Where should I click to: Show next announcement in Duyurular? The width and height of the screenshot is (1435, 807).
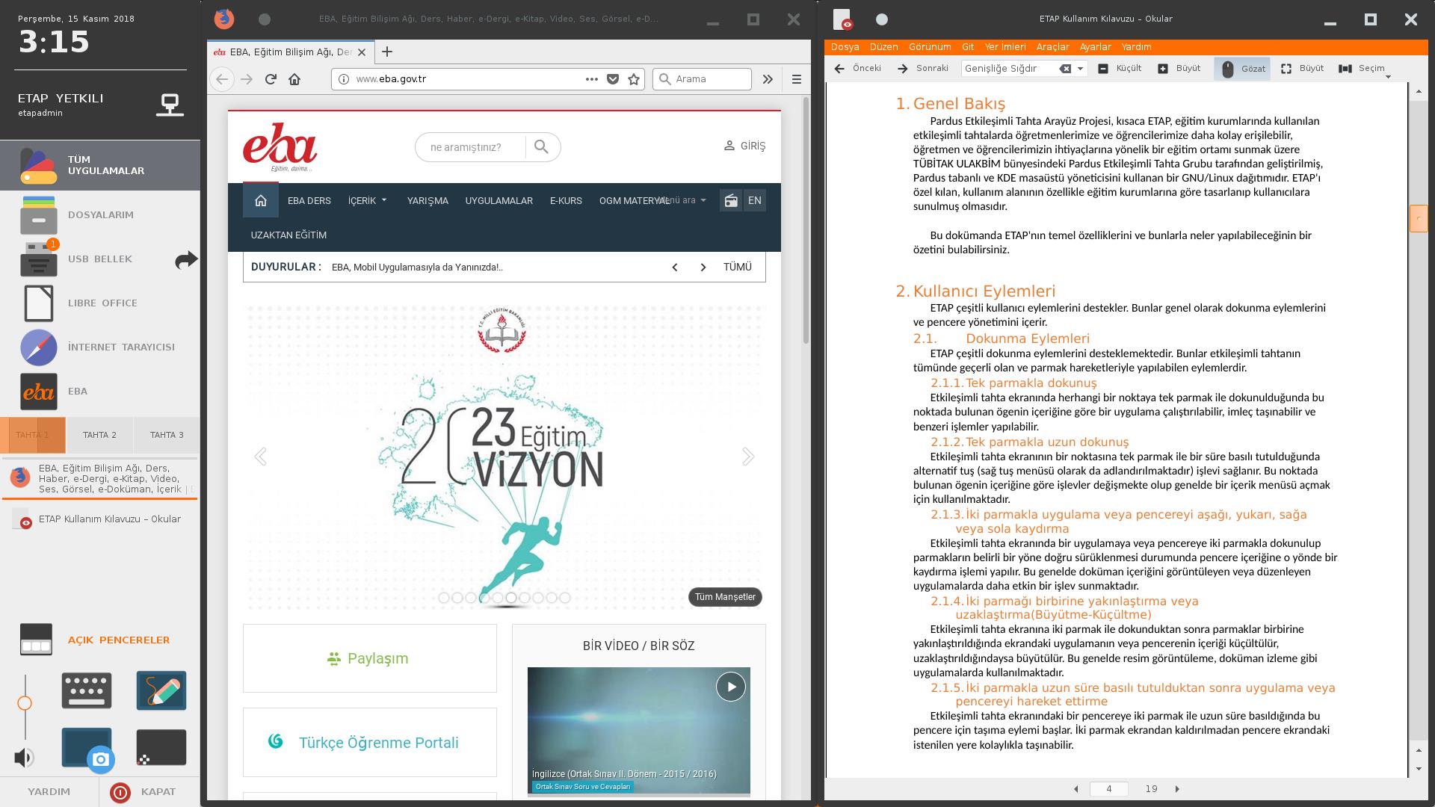click(x=703, y=267)
